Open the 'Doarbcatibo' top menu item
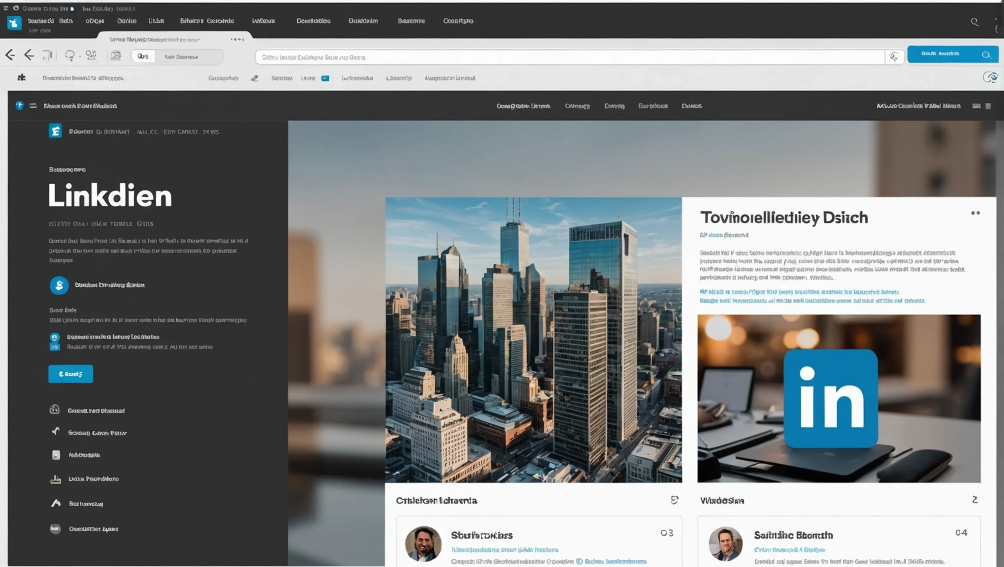Image resolution: width=1004 pixels, height=567 pixels. coord(313,21)
